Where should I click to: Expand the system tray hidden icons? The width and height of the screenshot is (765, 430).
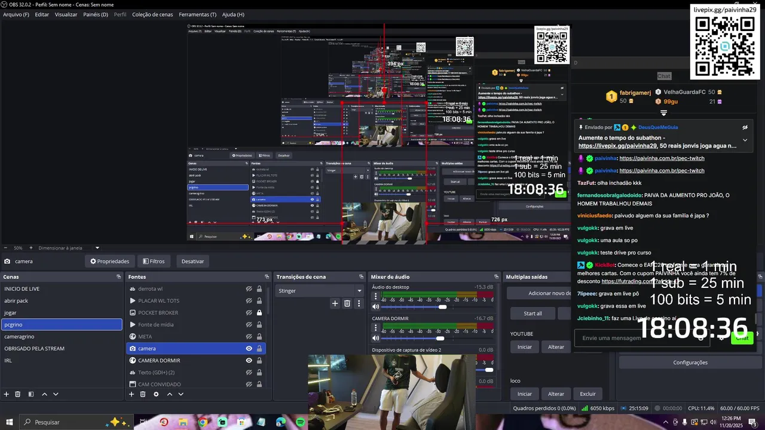coord(666,422)
